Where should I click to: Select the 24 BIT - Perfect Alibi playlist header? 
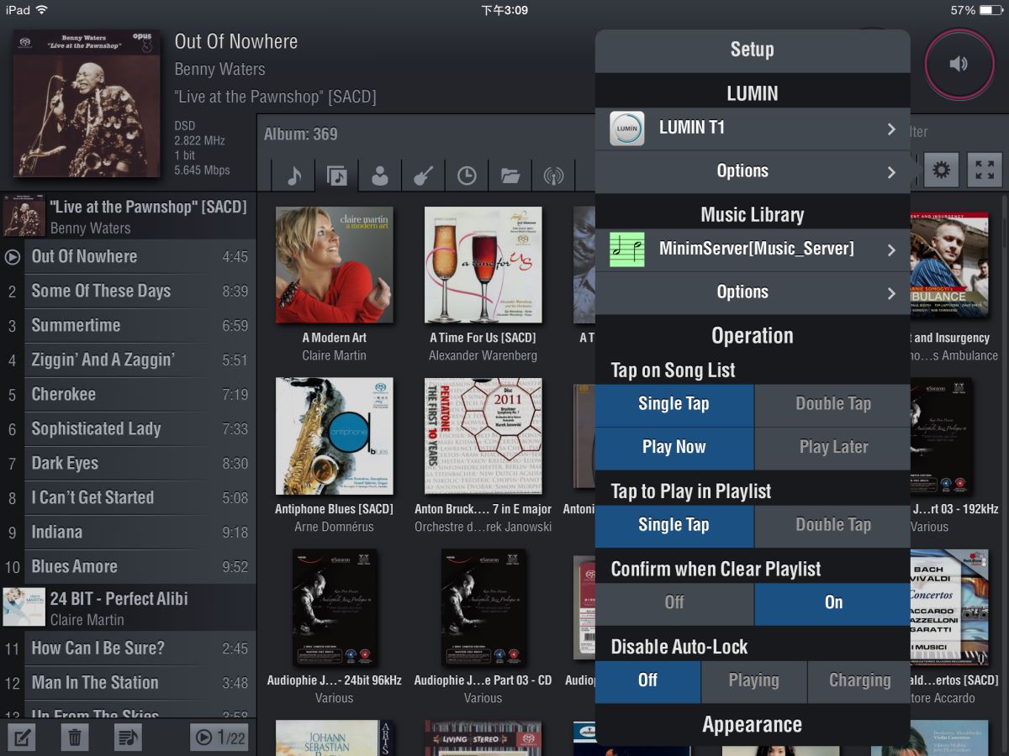pos(128,608)
